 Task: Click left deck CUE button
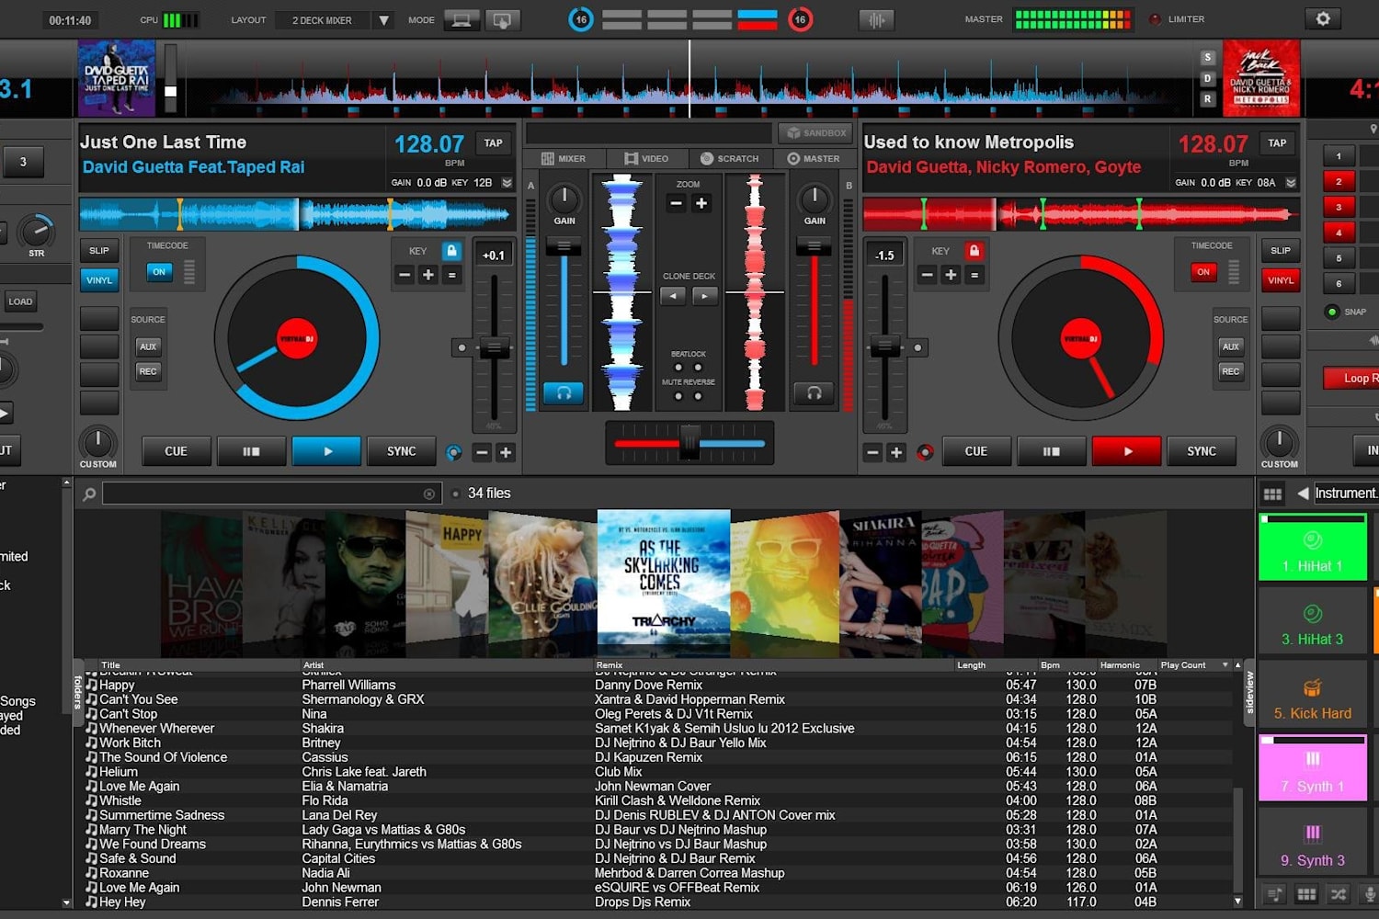tap(176, 451)
